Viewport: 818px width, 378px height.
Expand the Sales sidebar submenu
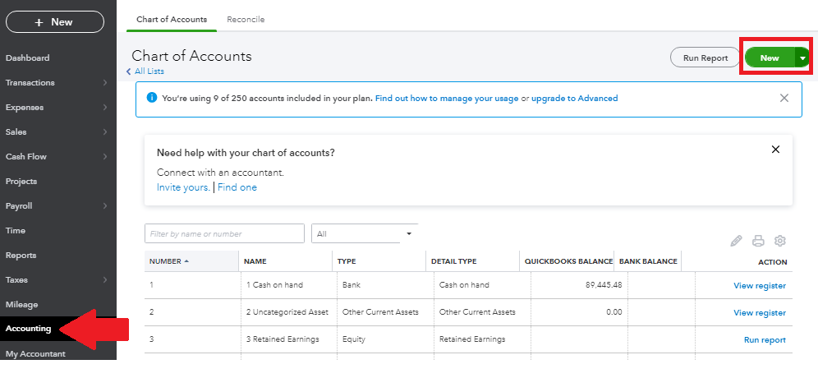(x=105, y=132)
